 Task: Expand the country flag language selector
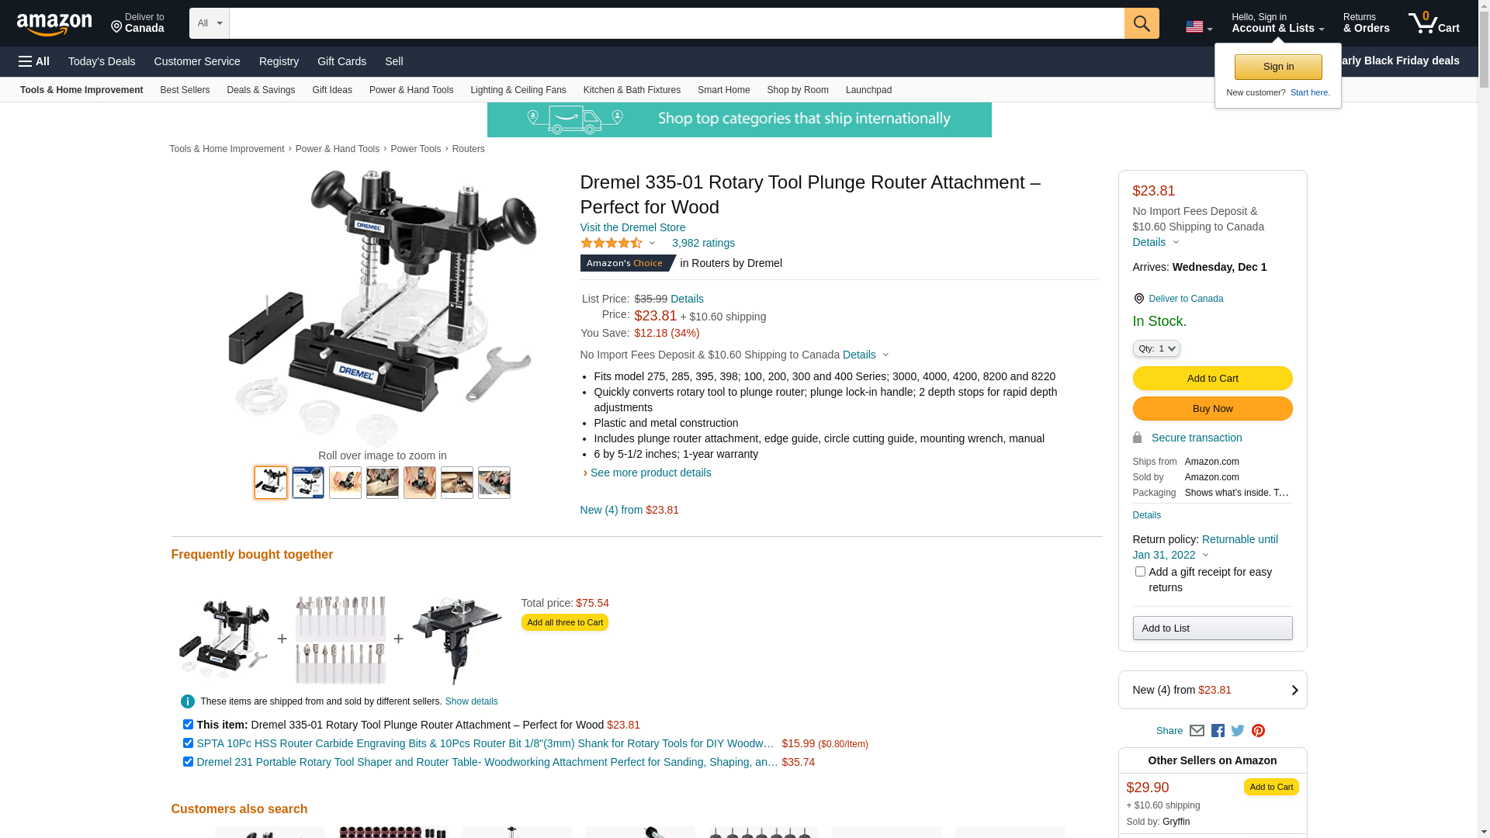click(1199, 27)
